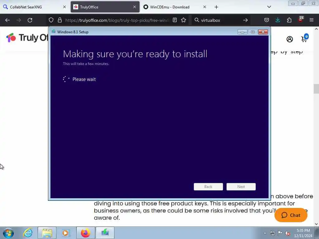The height and width of the screenshot is (239, 319).
Task: Open Firefox downloads panel
Action: tap(278, 20)
